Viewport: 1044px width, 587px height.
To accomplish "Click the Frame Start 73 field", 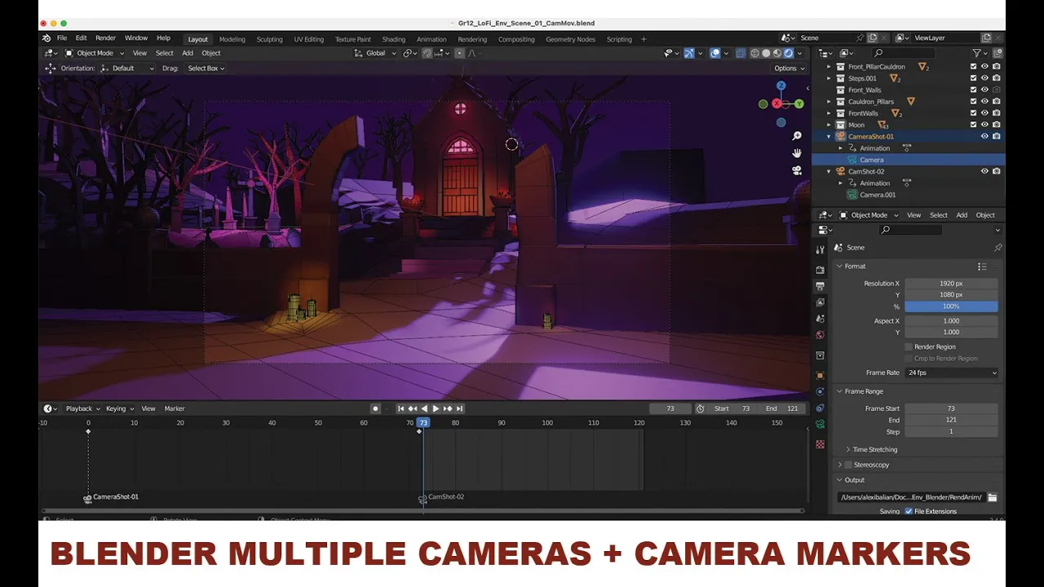I will tap(951, 408).
